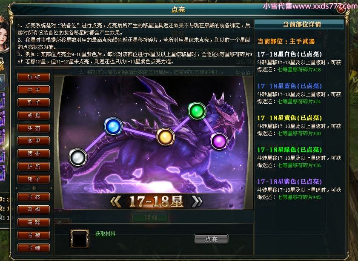
Task: Close the 点亮 window
Action: [x=341, y=9]
